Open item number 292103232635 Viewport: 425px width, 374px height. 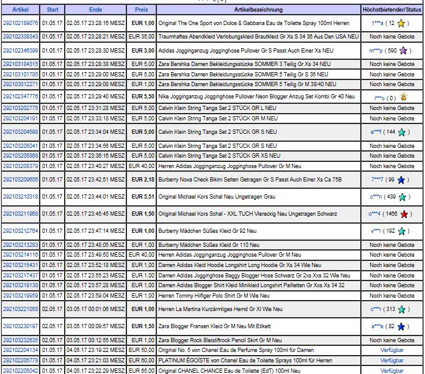(x=21, y=340)
